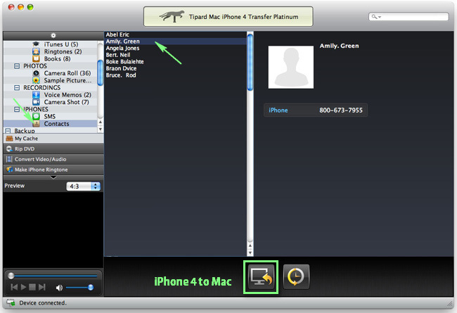Image resolution: width=457 pixels, height=313 pixels.
Task: Click the My Cache box icon
Action: coord(9,139)
